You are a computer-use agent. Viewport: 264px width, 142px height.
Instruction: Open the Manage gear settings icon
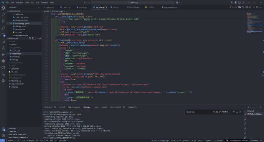click(x=3, y=135)
